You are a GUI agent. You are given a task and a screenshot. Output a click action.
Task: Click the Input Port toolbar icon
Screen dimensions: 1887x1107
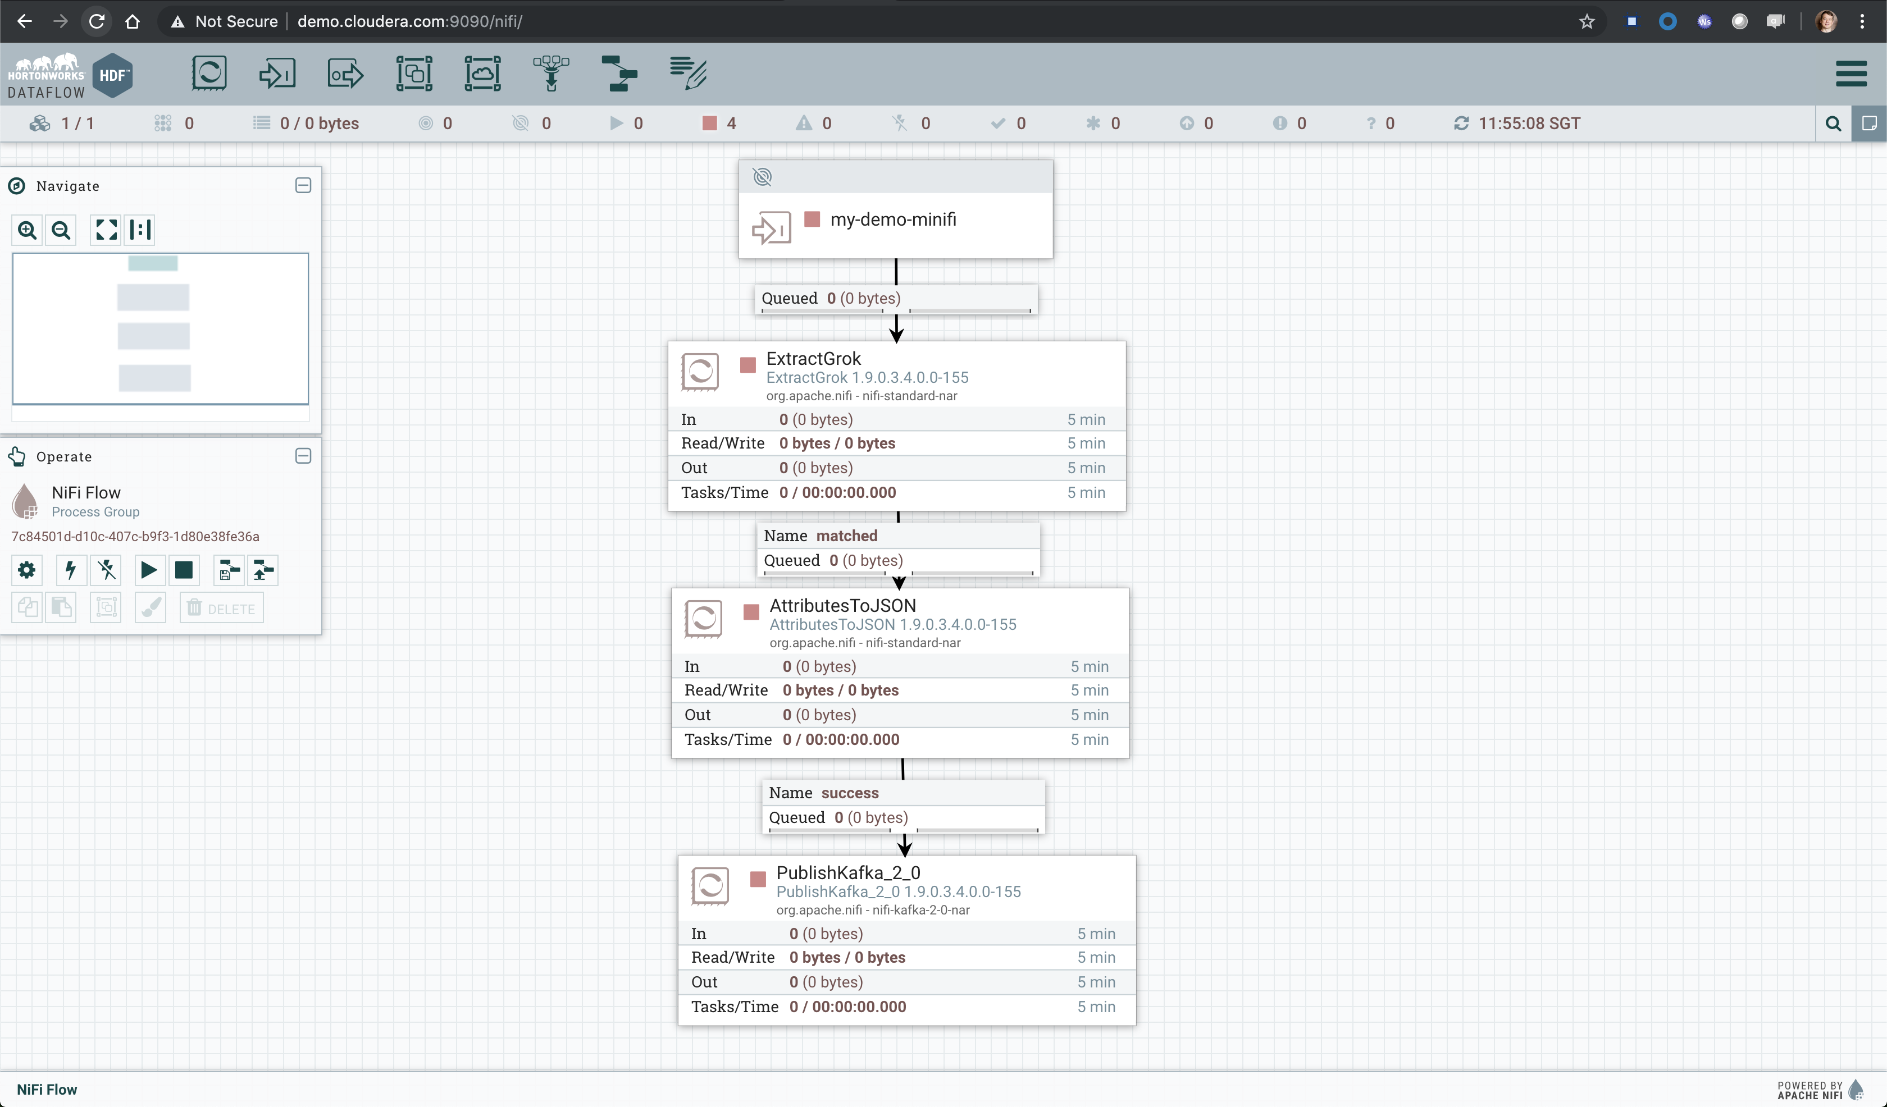277,74
